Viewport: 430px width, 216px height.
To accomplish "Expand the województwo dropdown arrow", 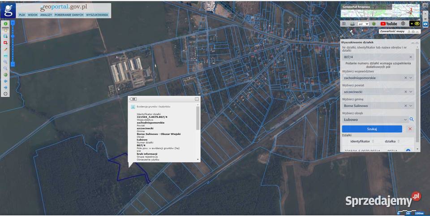I will tap(411, 78).
